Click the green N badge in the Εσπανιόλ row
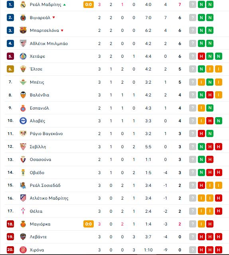The height and width of the screenshot is (255, 229). coord(210,108)
